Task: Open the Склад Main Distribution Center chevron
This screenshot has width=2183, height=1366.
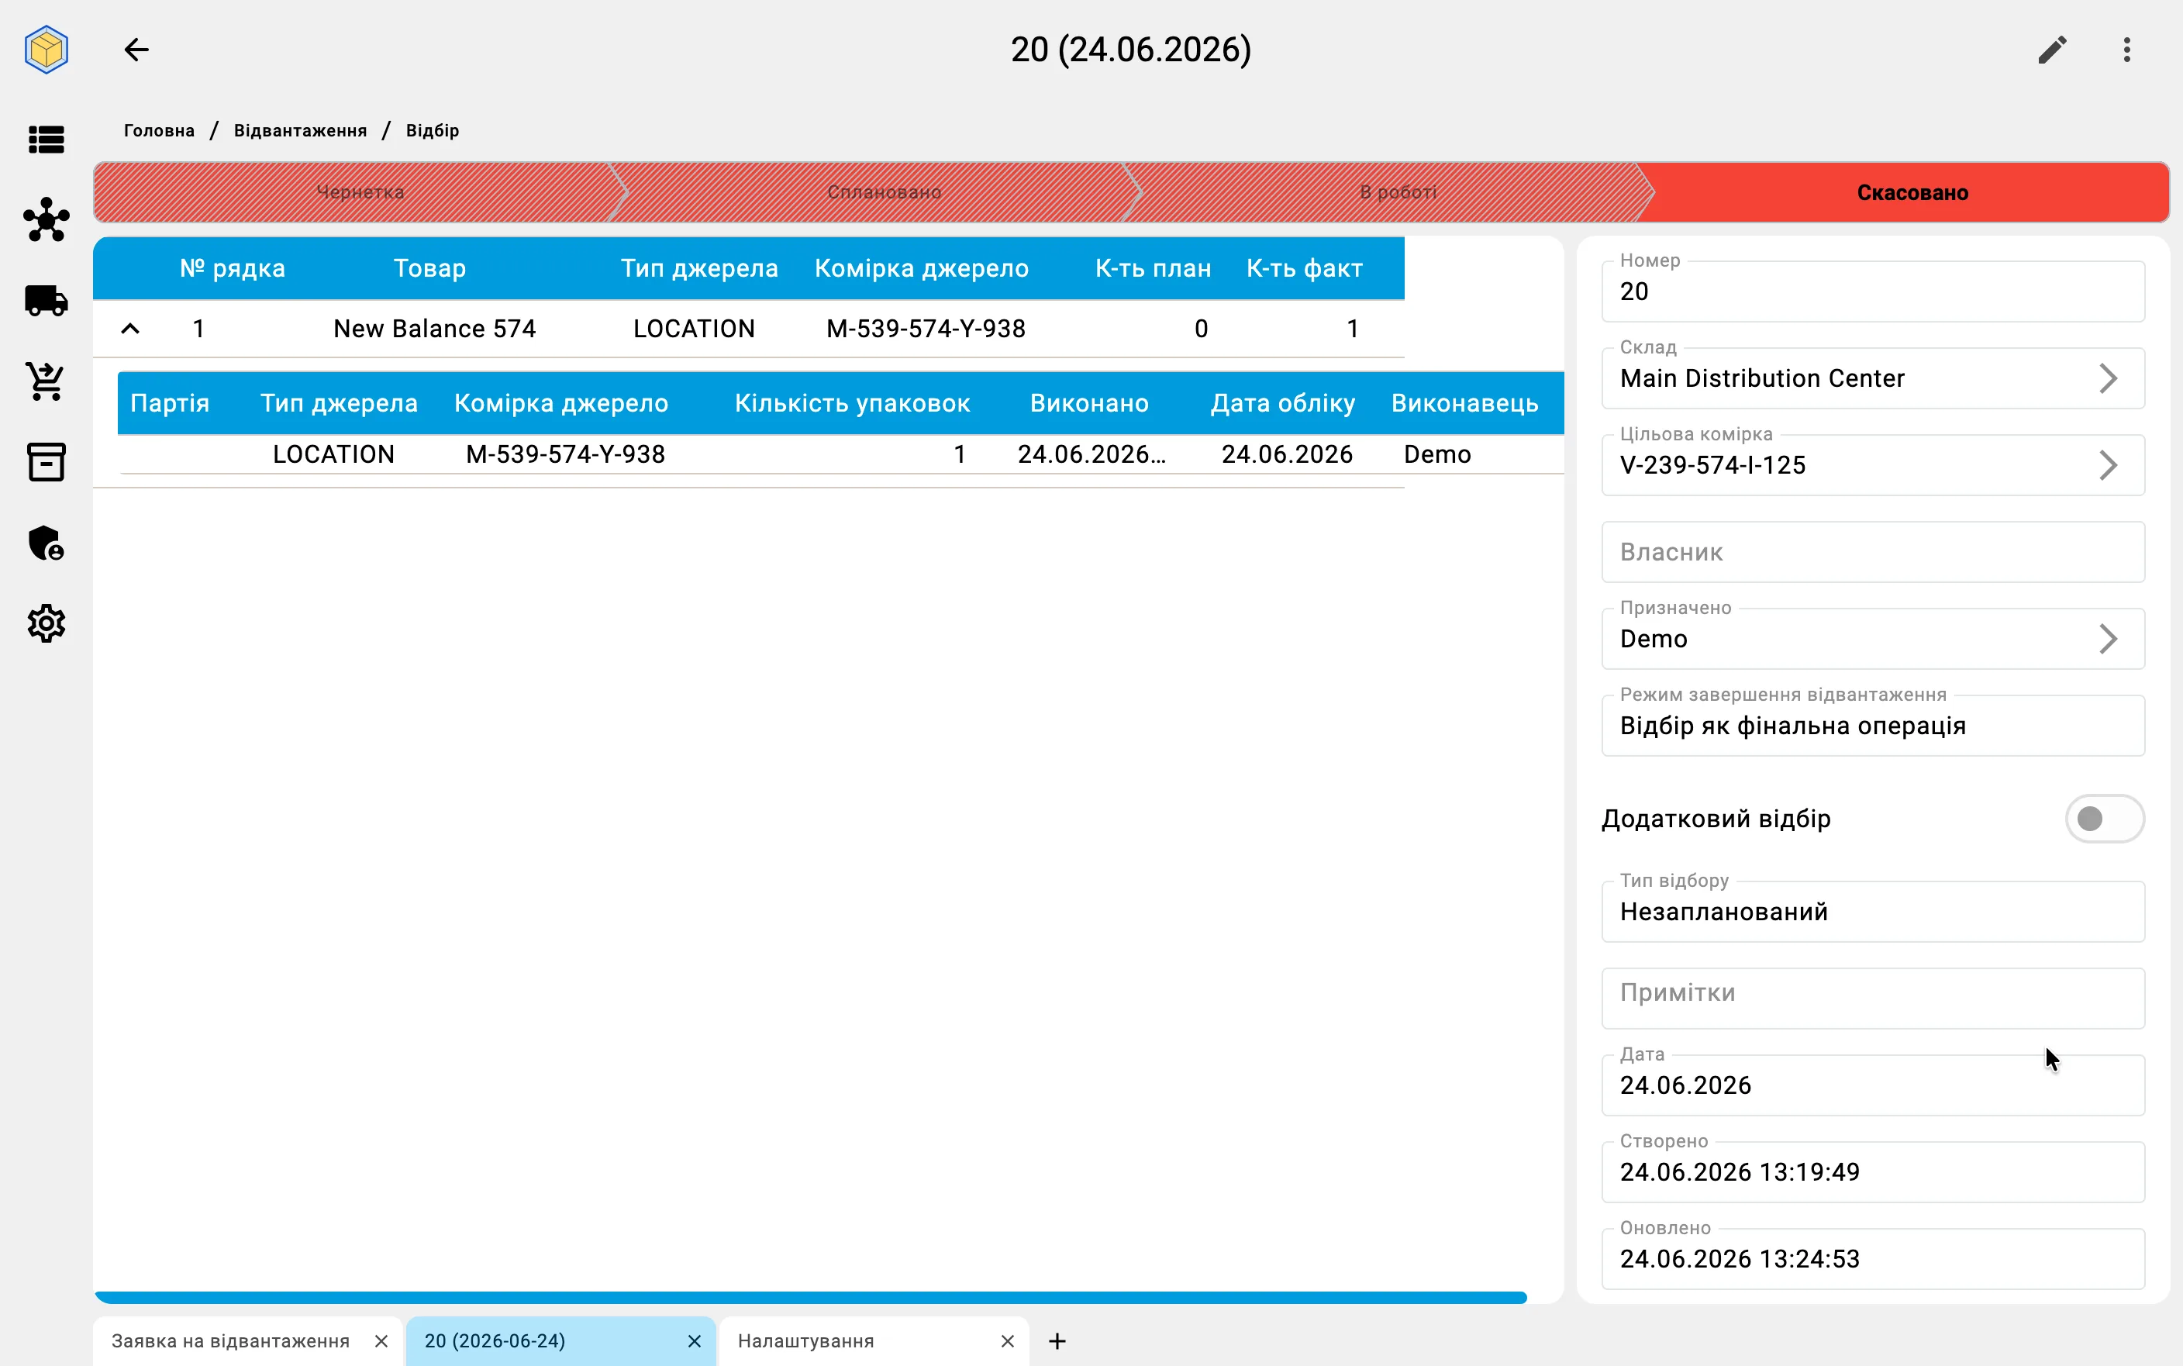Action: (x=2108, y=378)
